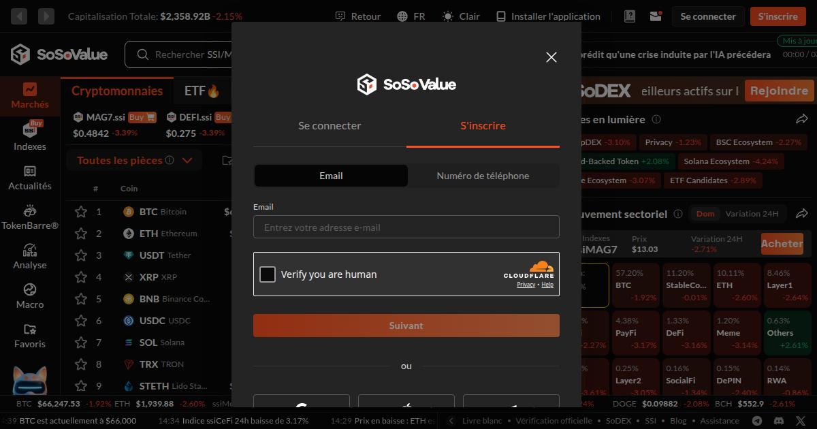Screen dimensions: 817x429
Task: Select the ETF tab
Action: (x=202, y=91)
